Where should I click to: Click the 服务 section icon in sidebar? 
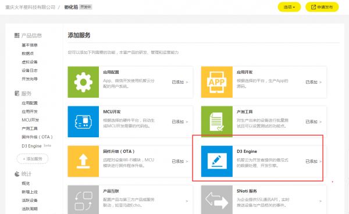17,93
